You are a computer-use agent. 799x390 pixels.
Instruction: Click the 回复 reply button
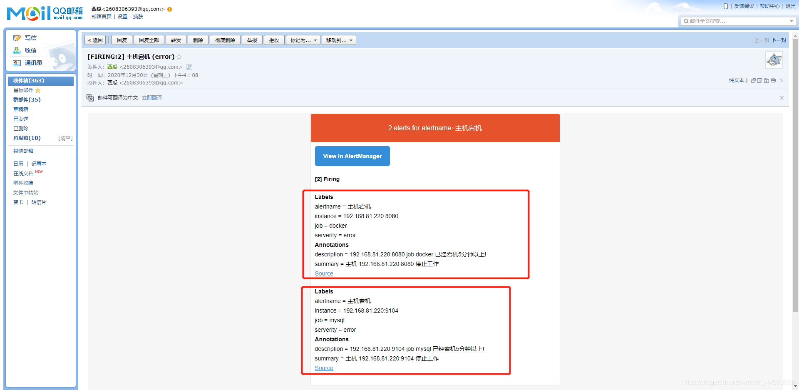122,40
